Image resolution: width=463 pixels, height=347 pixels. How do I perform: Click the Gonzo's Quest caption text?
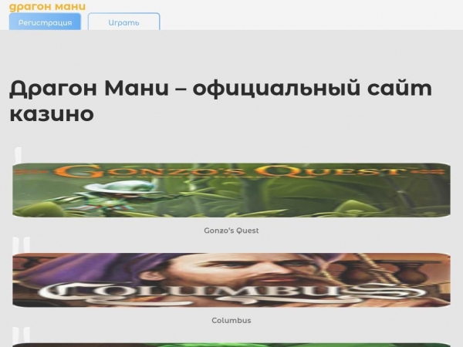(x=231, y=231)
